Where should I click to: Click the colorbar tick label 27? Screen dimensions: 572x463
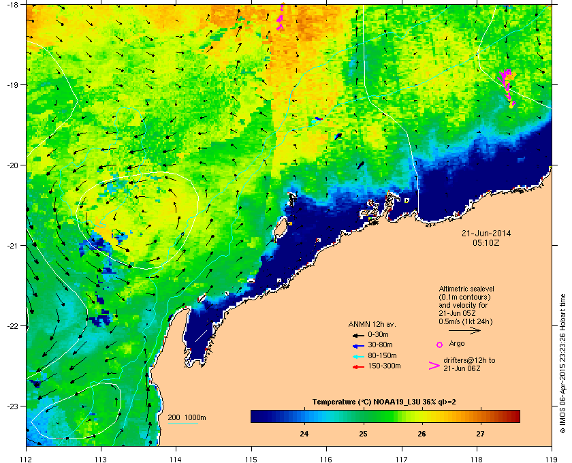pyautogui.click(x=481, y=434)
